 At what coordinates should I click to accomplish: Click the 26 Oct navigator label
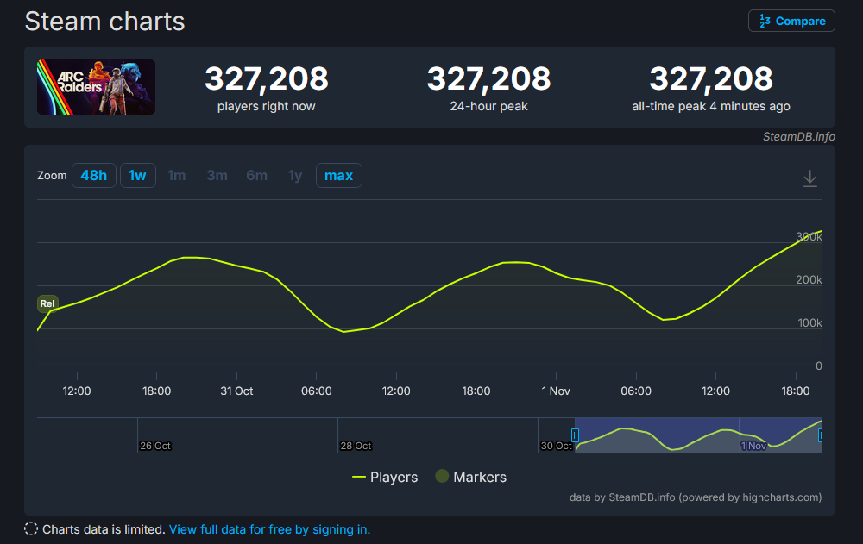155,446
